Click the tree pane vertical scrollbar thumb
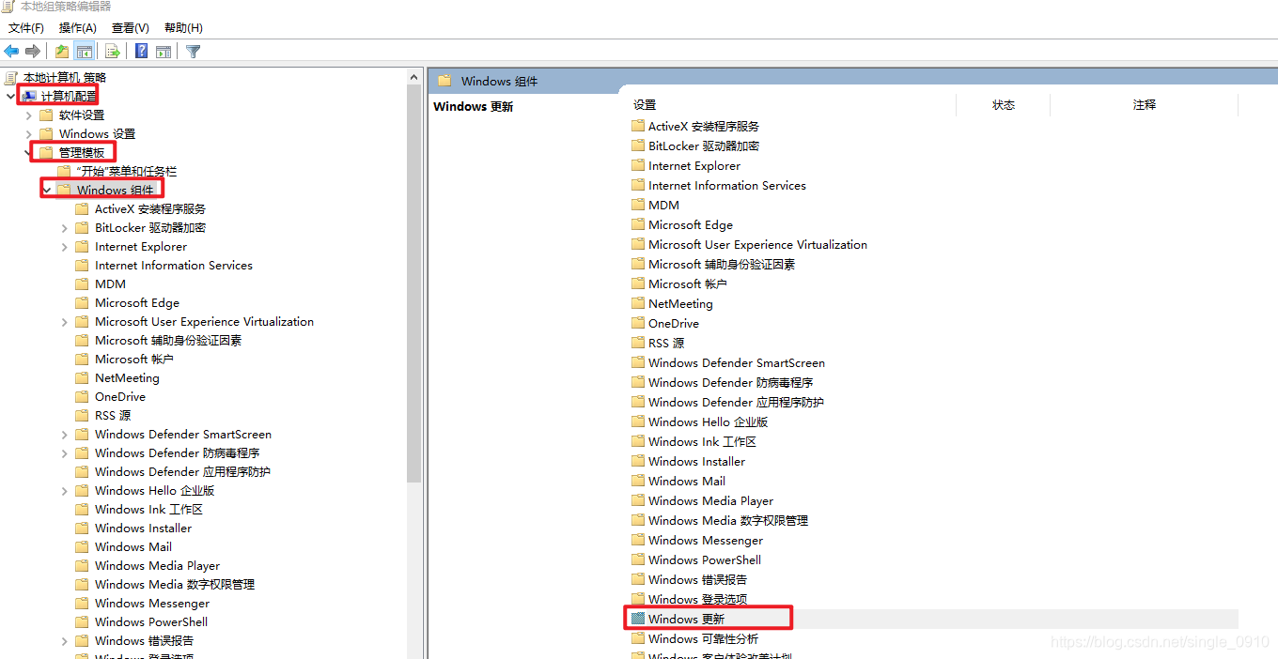 coord(414,284)
